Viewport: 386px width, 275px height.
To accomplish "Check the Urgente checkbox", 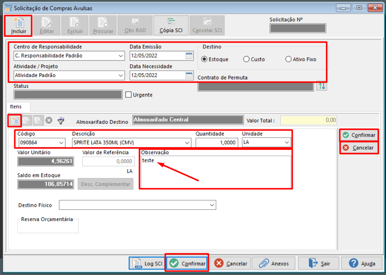I will point(128,95).
